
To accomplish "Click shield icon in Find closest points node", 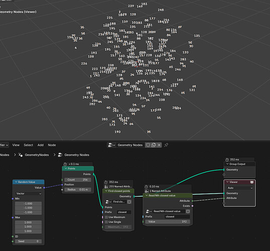I will (129, 202).
